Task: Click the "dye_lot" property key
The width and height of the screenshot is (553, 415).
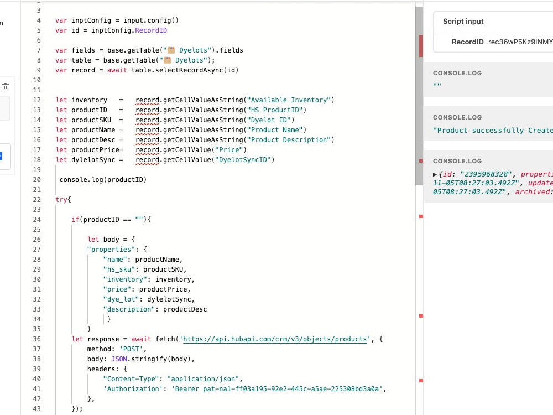Action: point(121,299)
